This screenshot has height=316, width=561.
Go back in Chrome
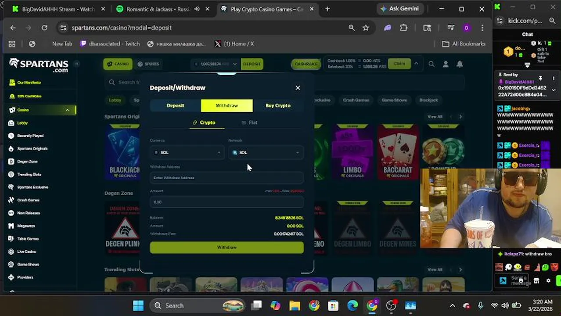pyautogui.click(x=13, y=28)
